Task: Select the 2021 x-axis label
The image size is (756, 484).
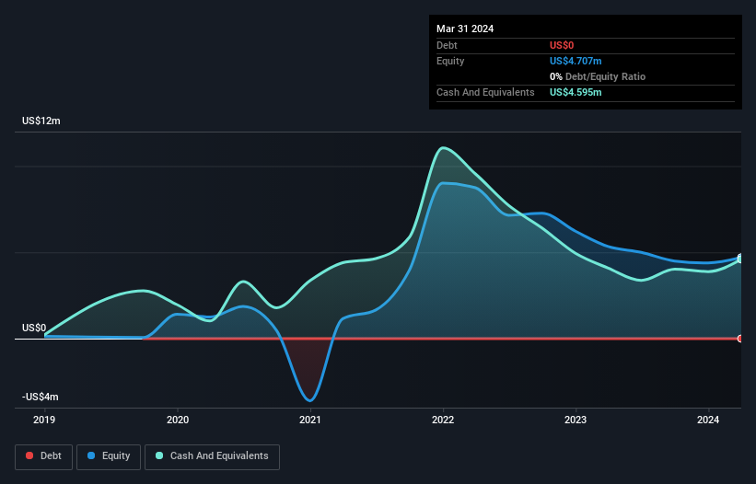Action: 310,420
